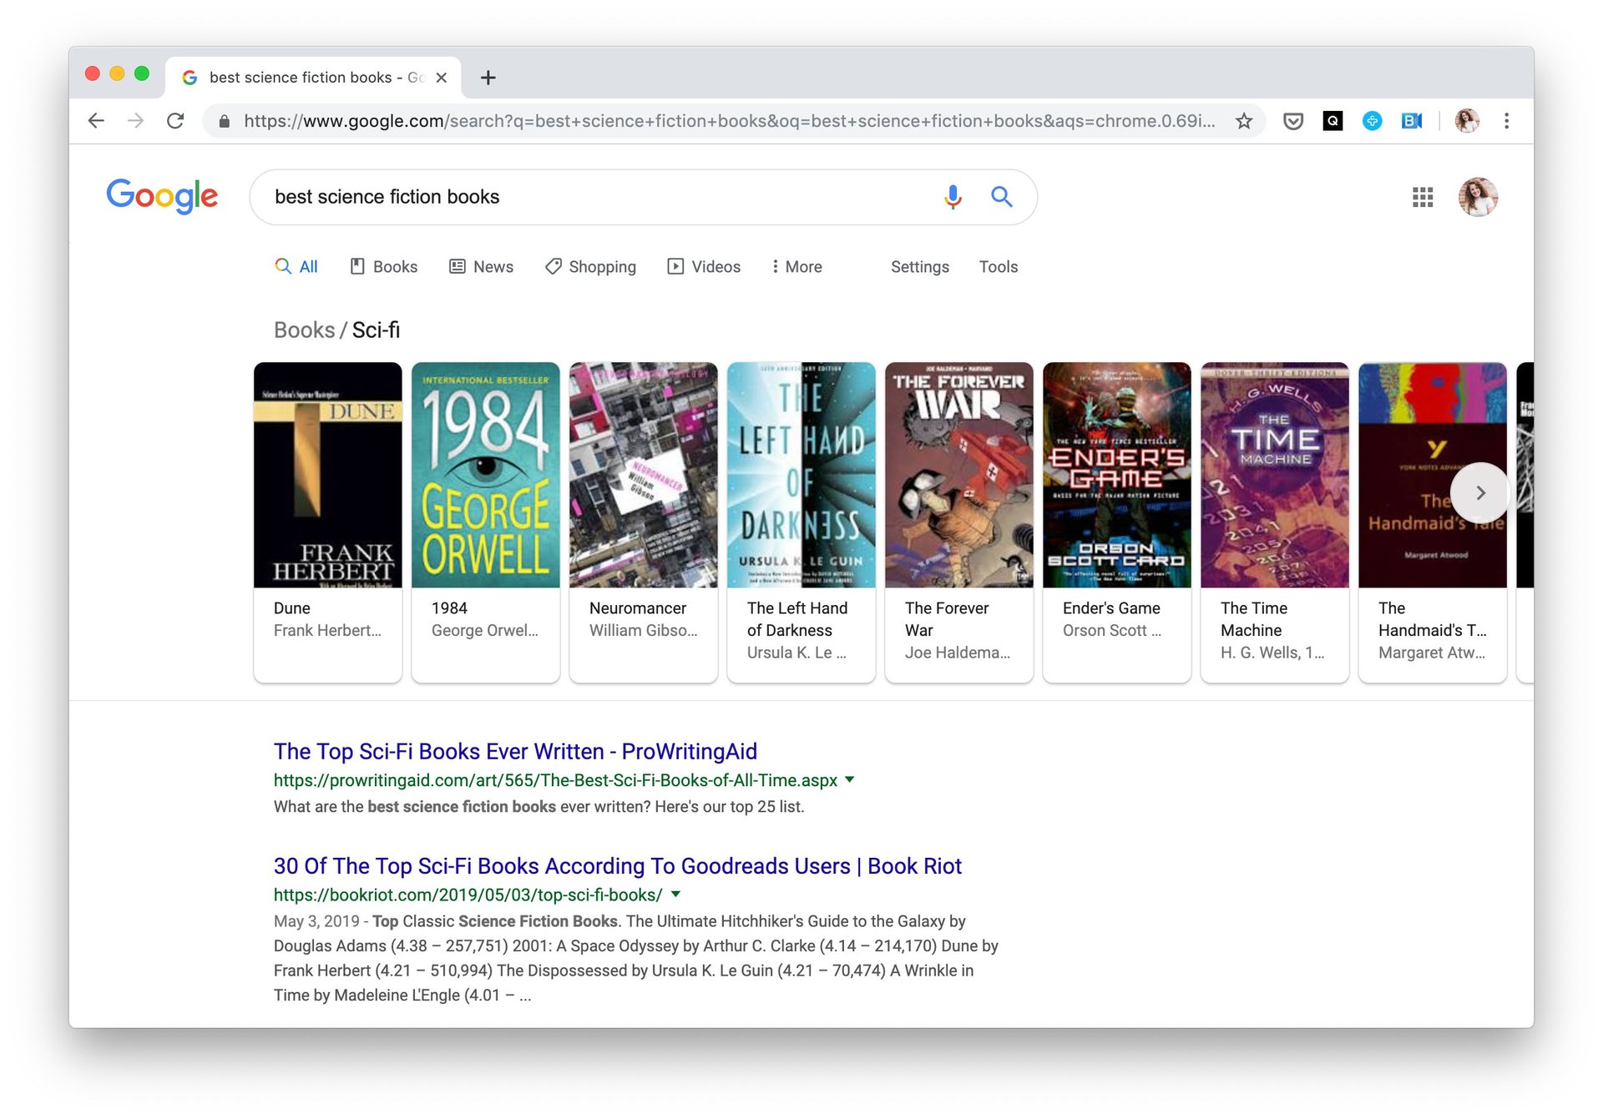Screen dimensions: 1603x1119
Task: Open the Pocket extension icon
Action: (1293, 122)
